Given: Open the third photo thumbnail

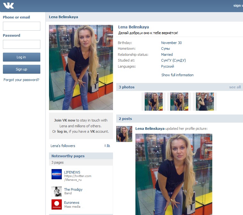Looking at the screenshot, I should (x=205, y=101).
